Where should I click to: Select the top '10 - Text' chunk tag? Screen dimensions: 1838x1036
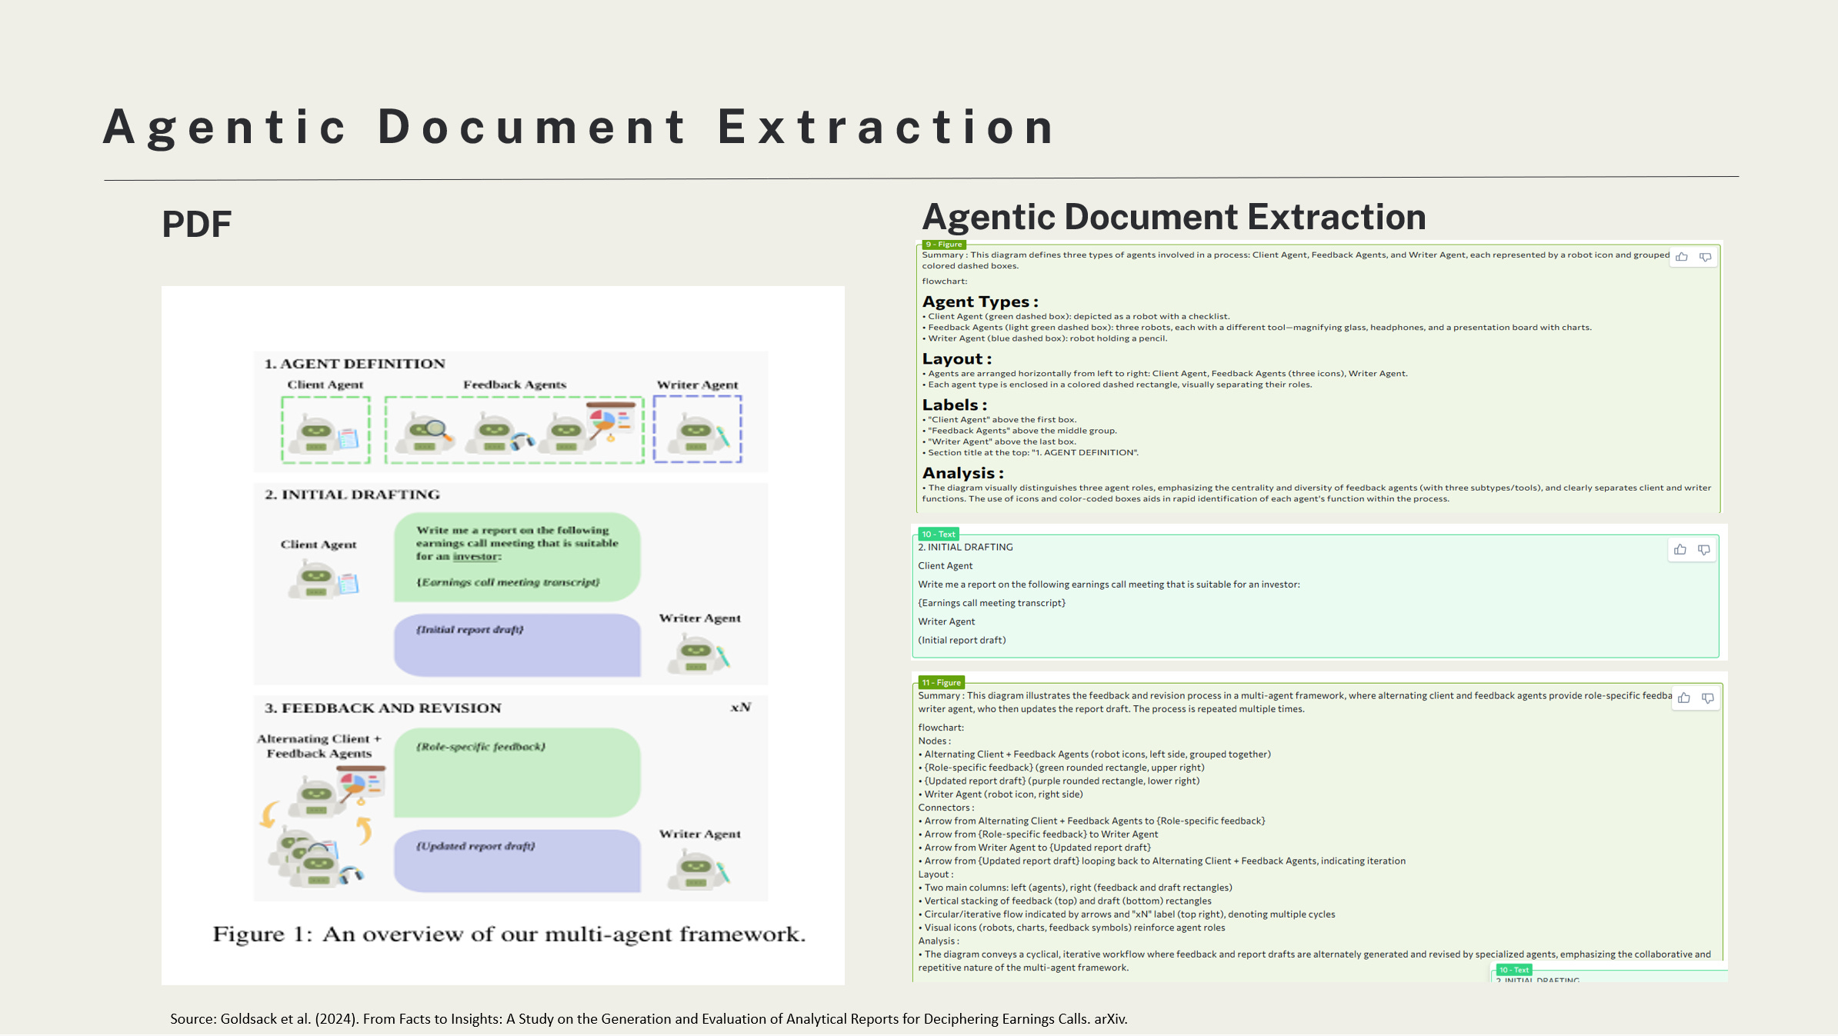pos(938,534)
